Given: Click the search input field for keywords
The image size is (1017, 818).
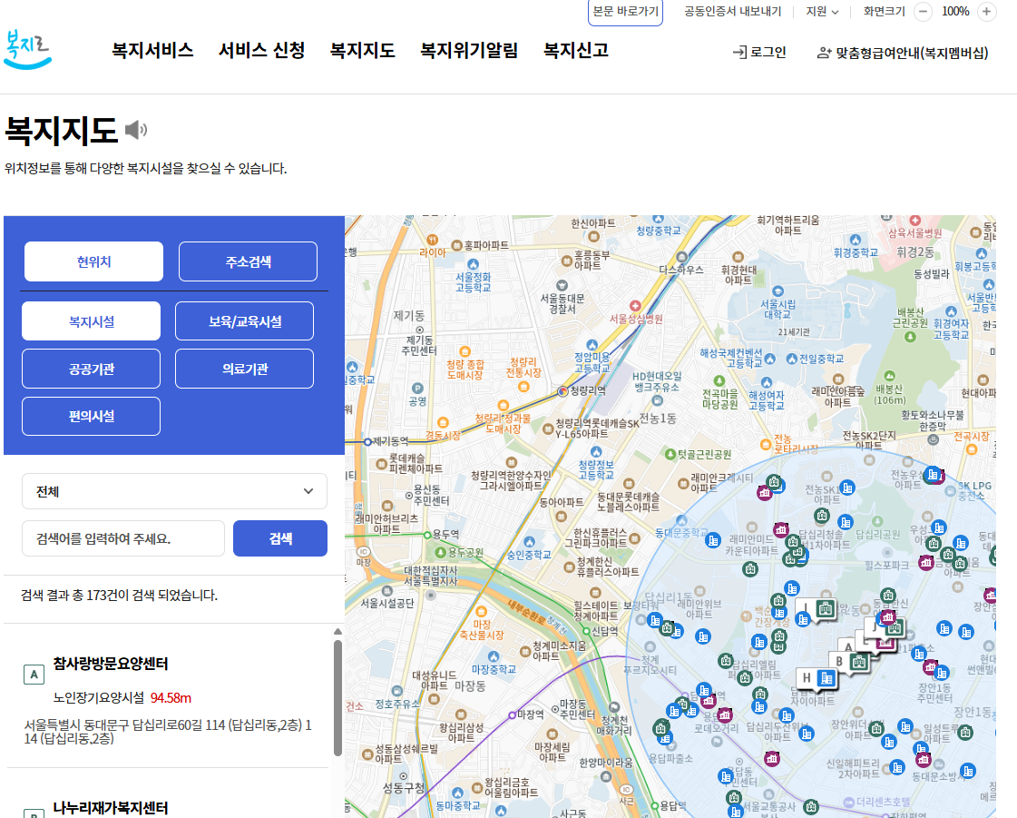Looking at the screenshot, I should [123, 537].
